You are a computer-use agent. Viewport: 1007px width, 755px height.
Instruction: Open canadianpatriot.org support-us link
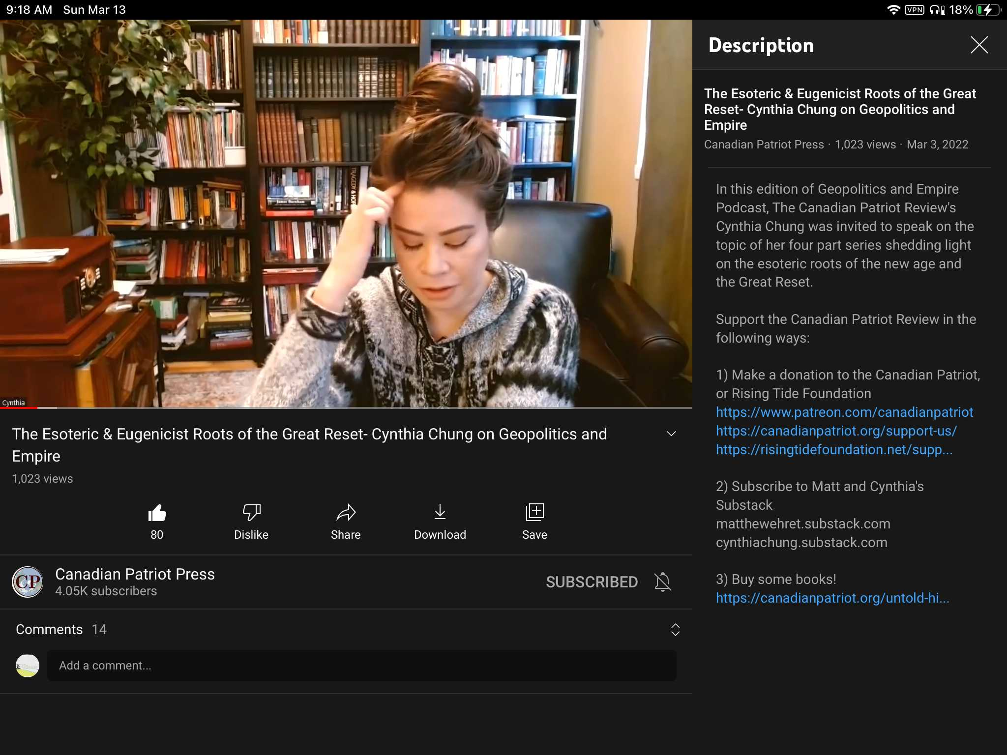point(836,431)
